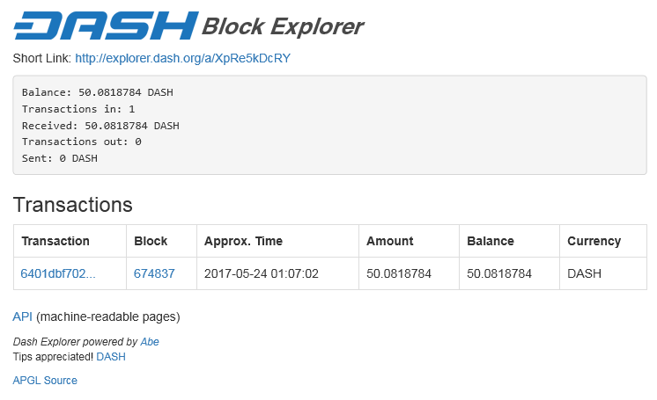This screenshot has height=400, width=657.
Task: Open the API machine-readable pages link
Action: (x=22, y=316)
